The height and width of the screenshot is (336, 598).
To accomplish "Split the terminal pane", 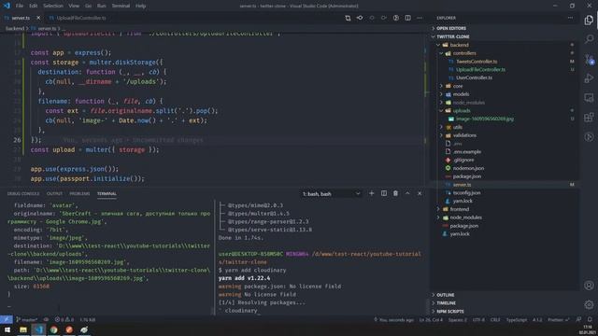I will 384,193.
